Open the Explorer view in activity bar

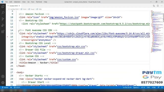point(3,6)
